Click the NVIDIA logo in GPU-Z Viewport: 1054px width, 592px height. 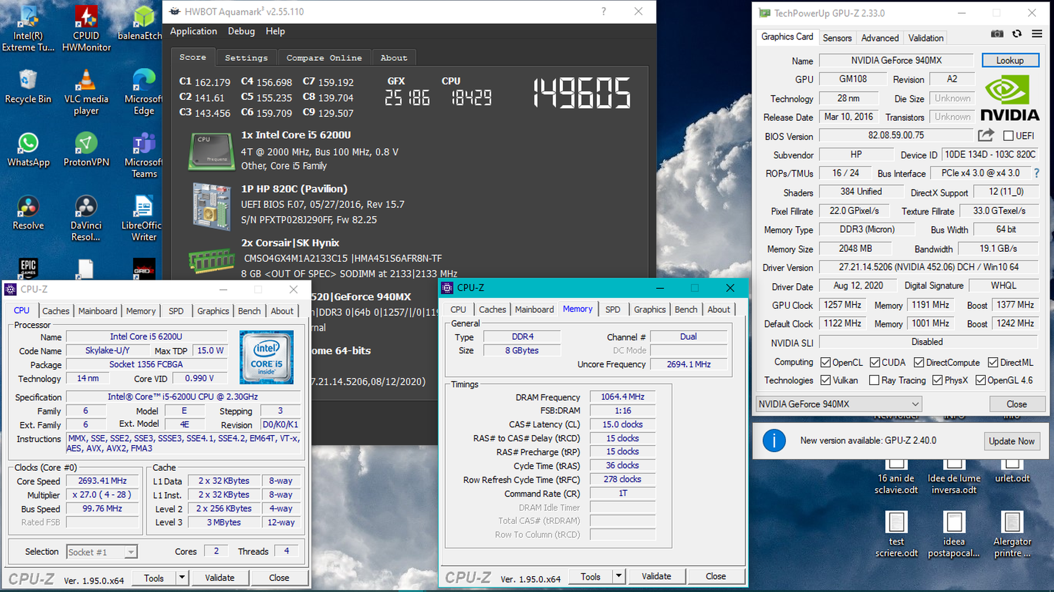pos(1010,99)
